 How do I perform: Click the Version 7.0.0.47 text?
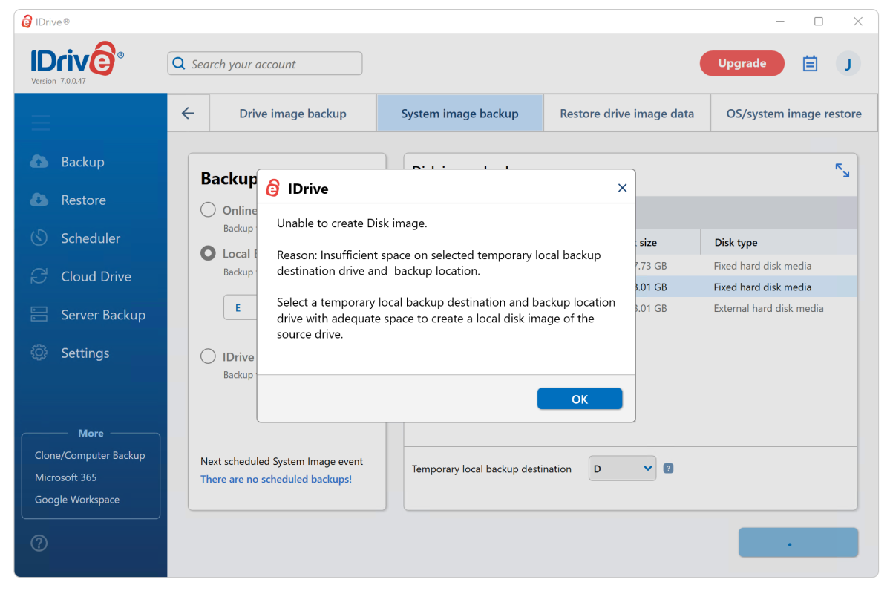pyautogui.click(x=59, y=81)
